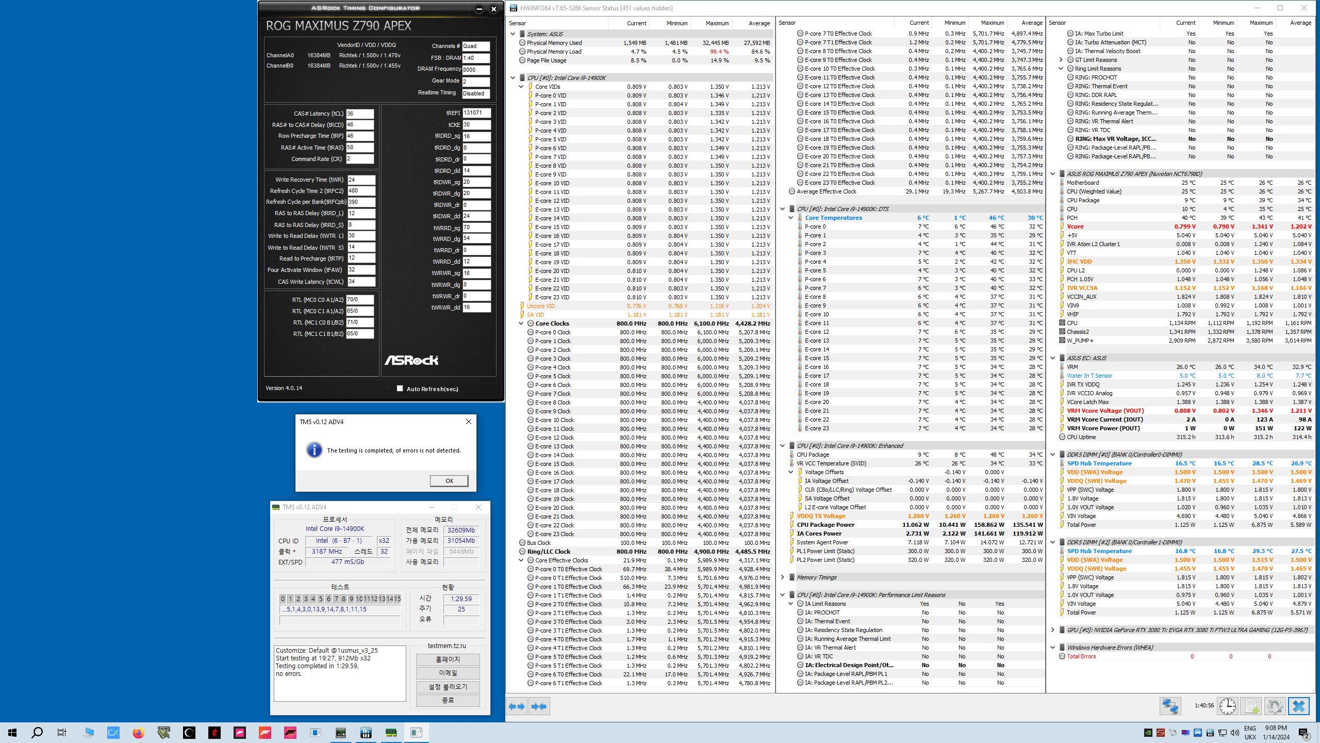The height and width of the screenshot is (743, 1320).
Task: Open Windows Start menu
Action: [12, 732]
